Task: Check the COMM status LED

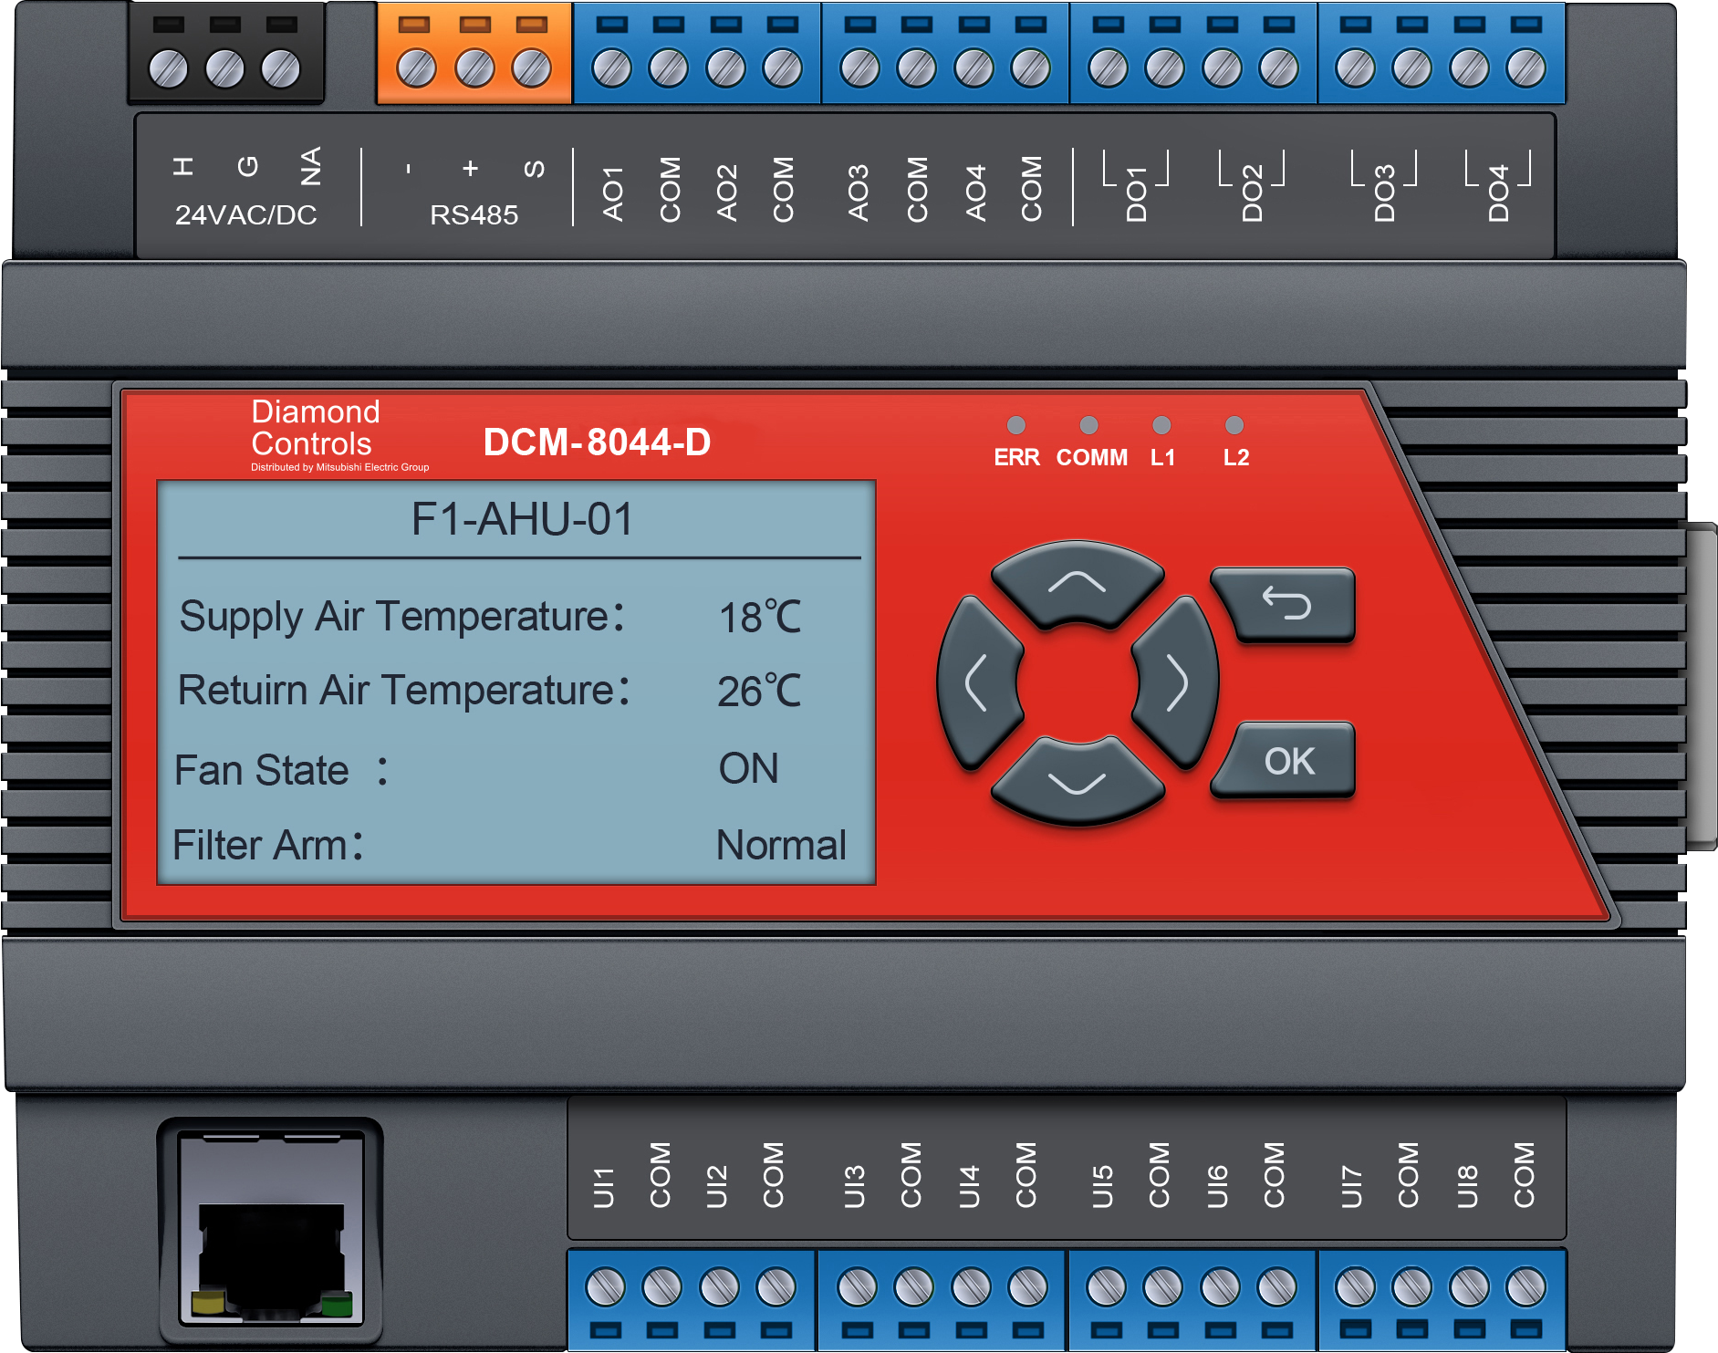Action: (x=1089, y=423)
